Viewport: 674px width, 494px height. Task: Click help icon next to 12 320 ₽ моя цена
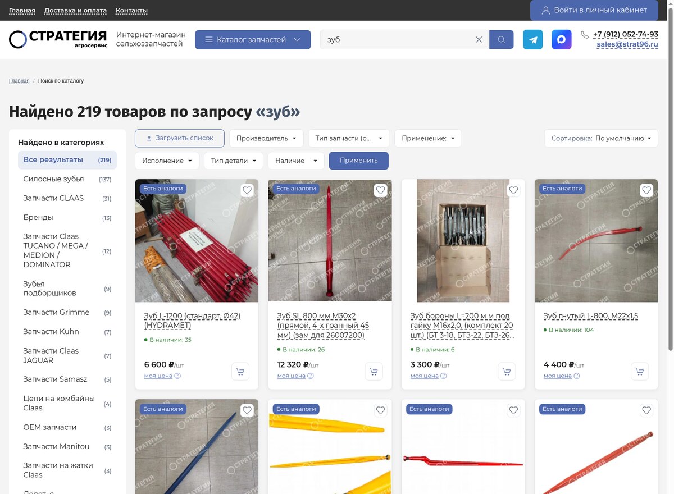click(x=311, y=376)
